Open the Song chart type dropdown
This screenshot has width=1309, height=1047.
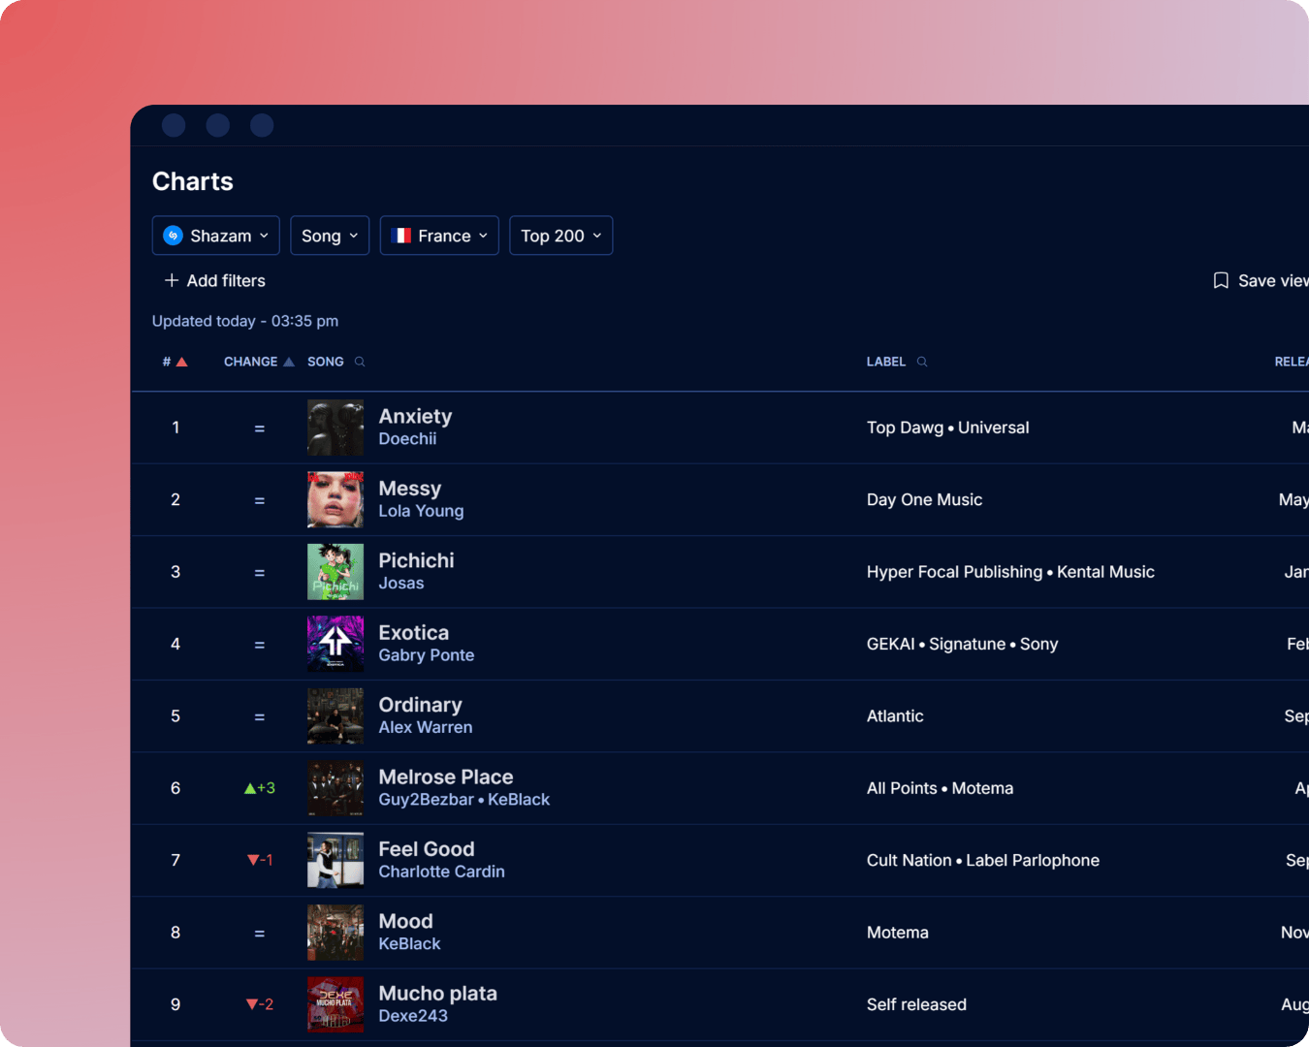(x=330, y=235)
